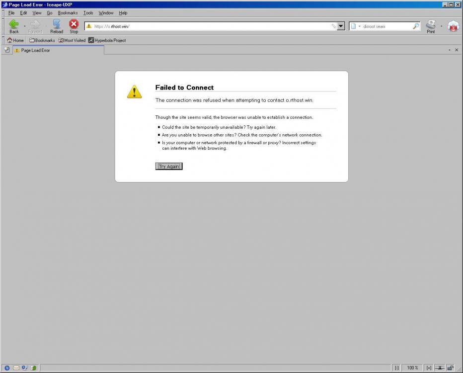The width and height of the screenshot is (463, 373).
Task: Click the Back navigation button
Action: point(14,26)
